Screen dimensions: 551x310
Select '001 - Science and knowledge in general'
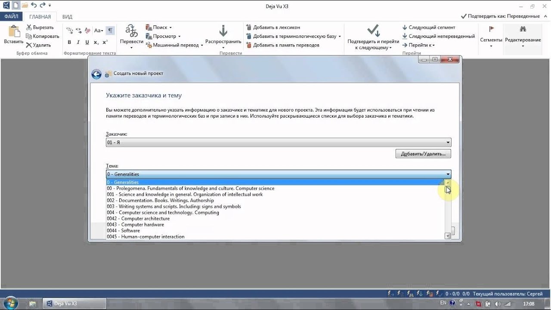(275, 194)
